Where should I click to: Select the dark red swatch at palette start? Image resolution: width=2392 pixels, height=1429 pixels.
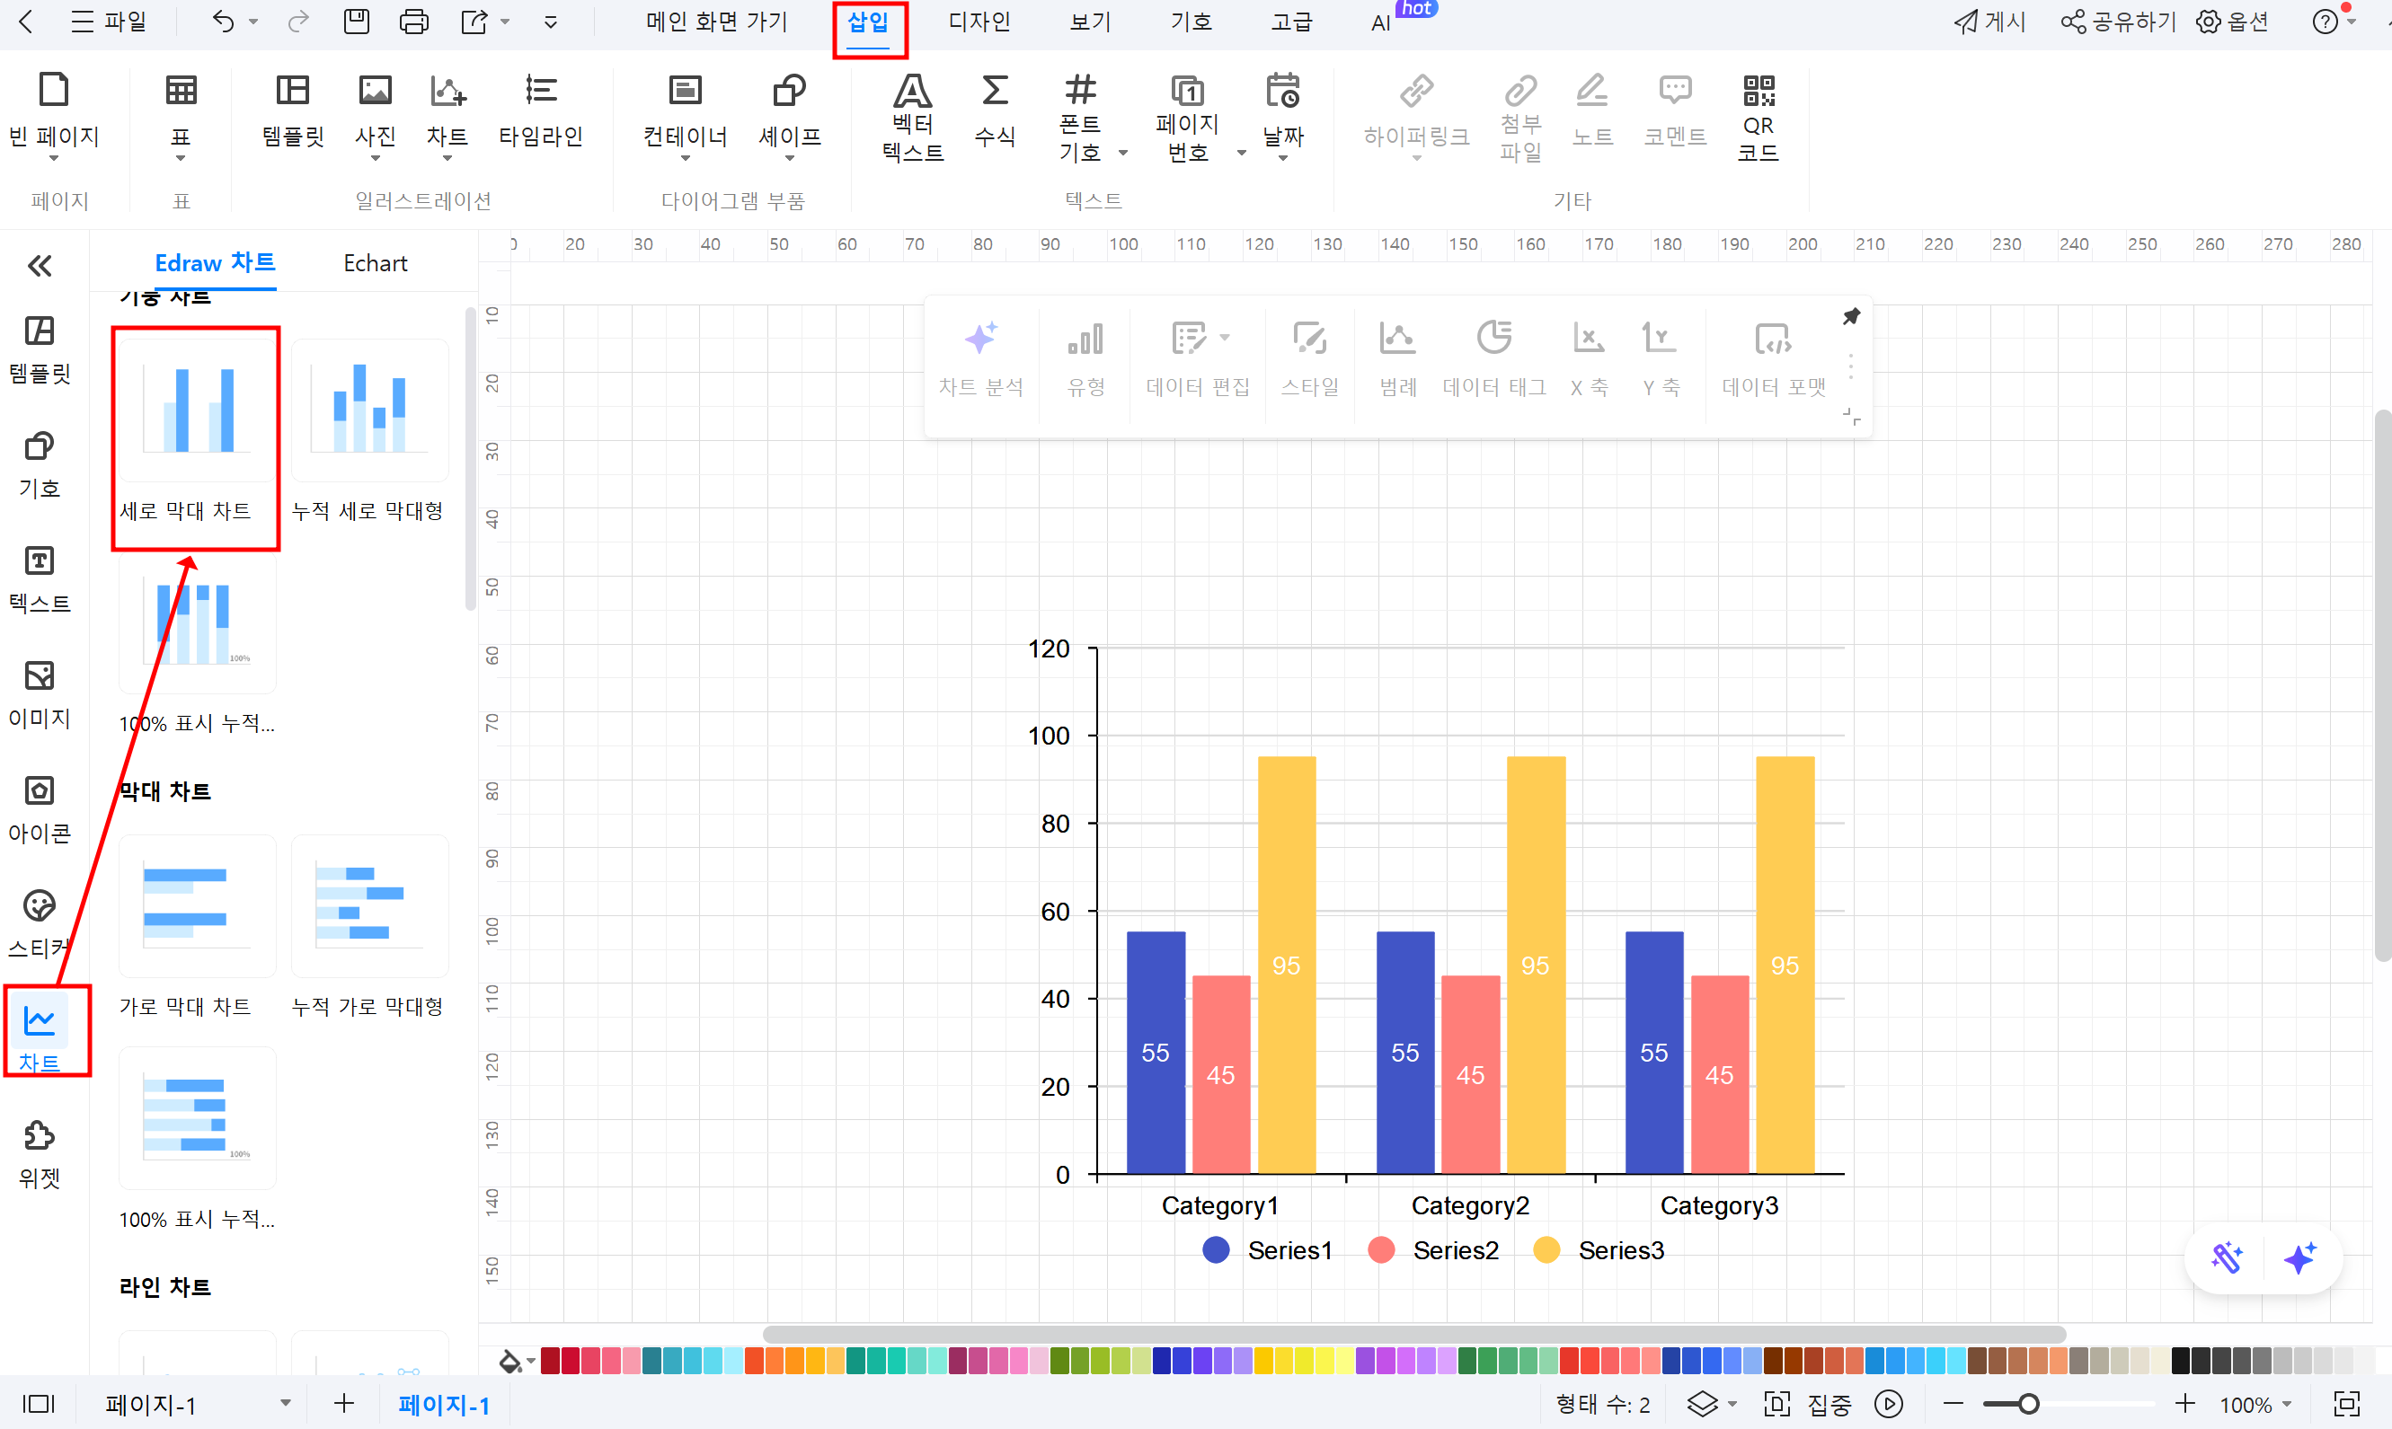(x=550, y=1361)
